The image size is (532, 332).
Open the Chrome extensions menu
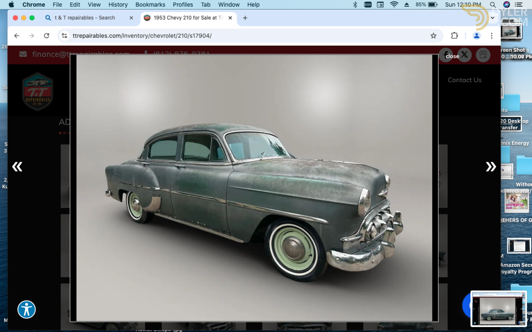pyautogui.click(x=454, y=36)
